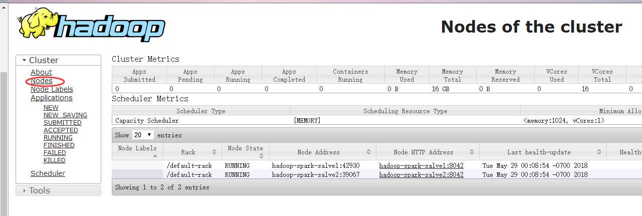Show KILLED applications
Screen dimensions: 642x216
54,160
